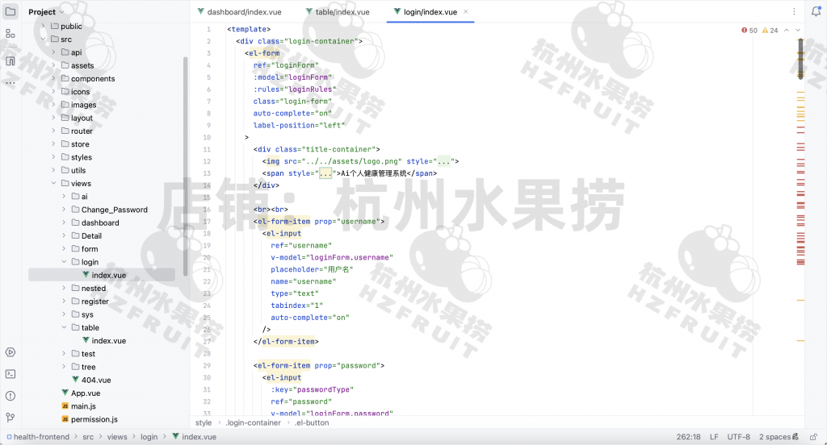Open the Services run icon
Image resolution: width=827 pixels, height=445 pixels.
pos(10,352)
